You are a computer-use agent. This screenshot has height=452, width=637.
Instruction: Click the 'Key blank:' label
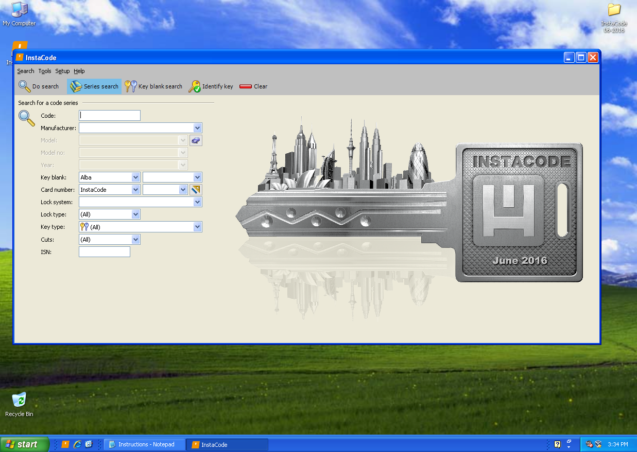click(54, 177)
